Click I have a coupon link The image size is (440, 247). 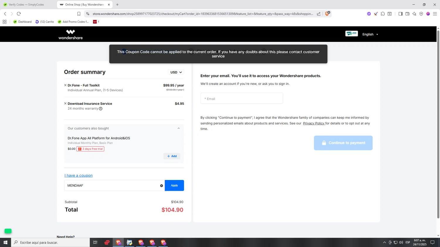79,176
